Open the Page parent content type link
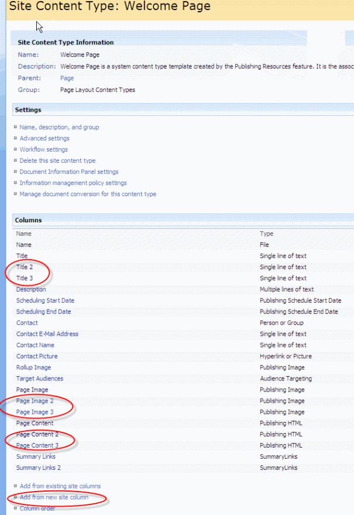354x515 pixels. pos(67,78)
